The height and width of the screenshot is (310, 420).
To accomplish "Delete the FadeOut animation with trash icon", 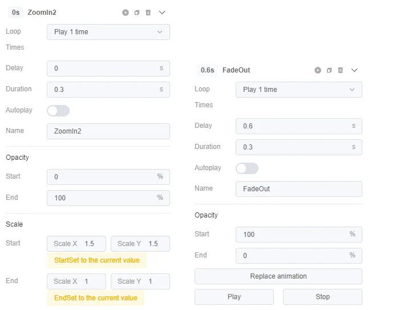I will click(x=341, y=70).
